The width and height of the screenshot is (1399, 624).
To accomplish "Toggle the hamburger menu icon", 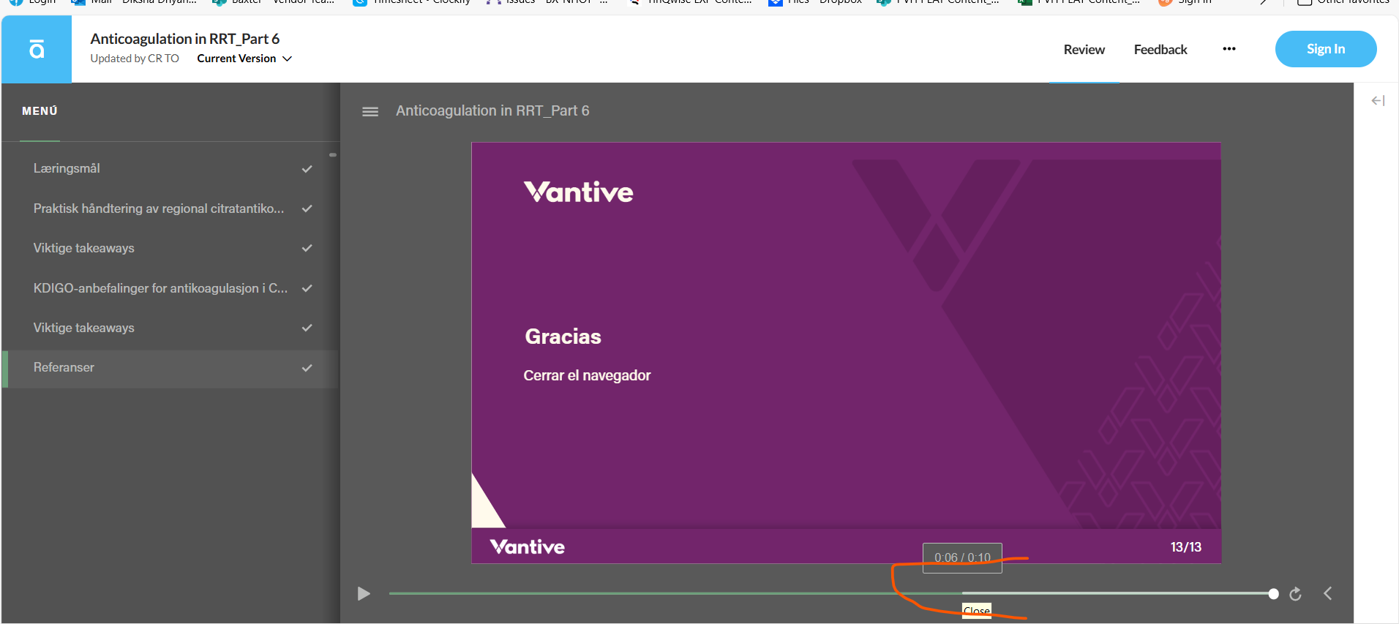I will (370, 112).
